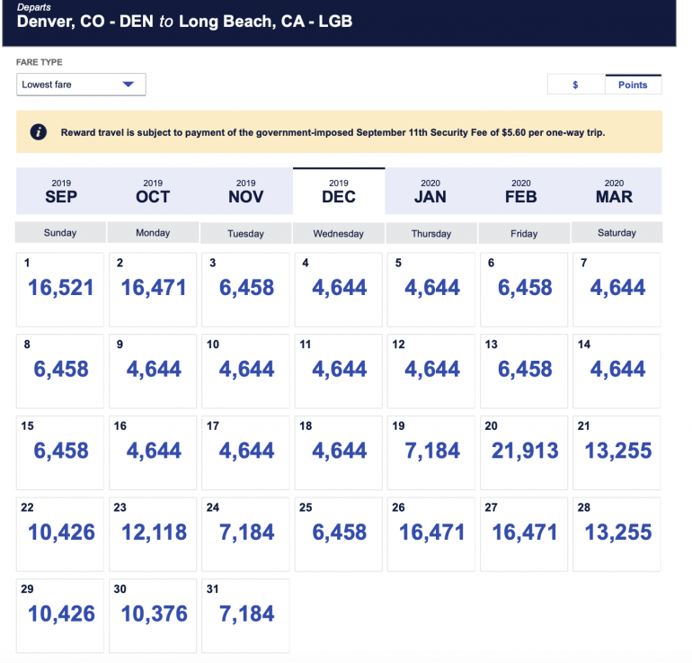Pick December 4 fare of 4,644 points

[x=339, y=290]
